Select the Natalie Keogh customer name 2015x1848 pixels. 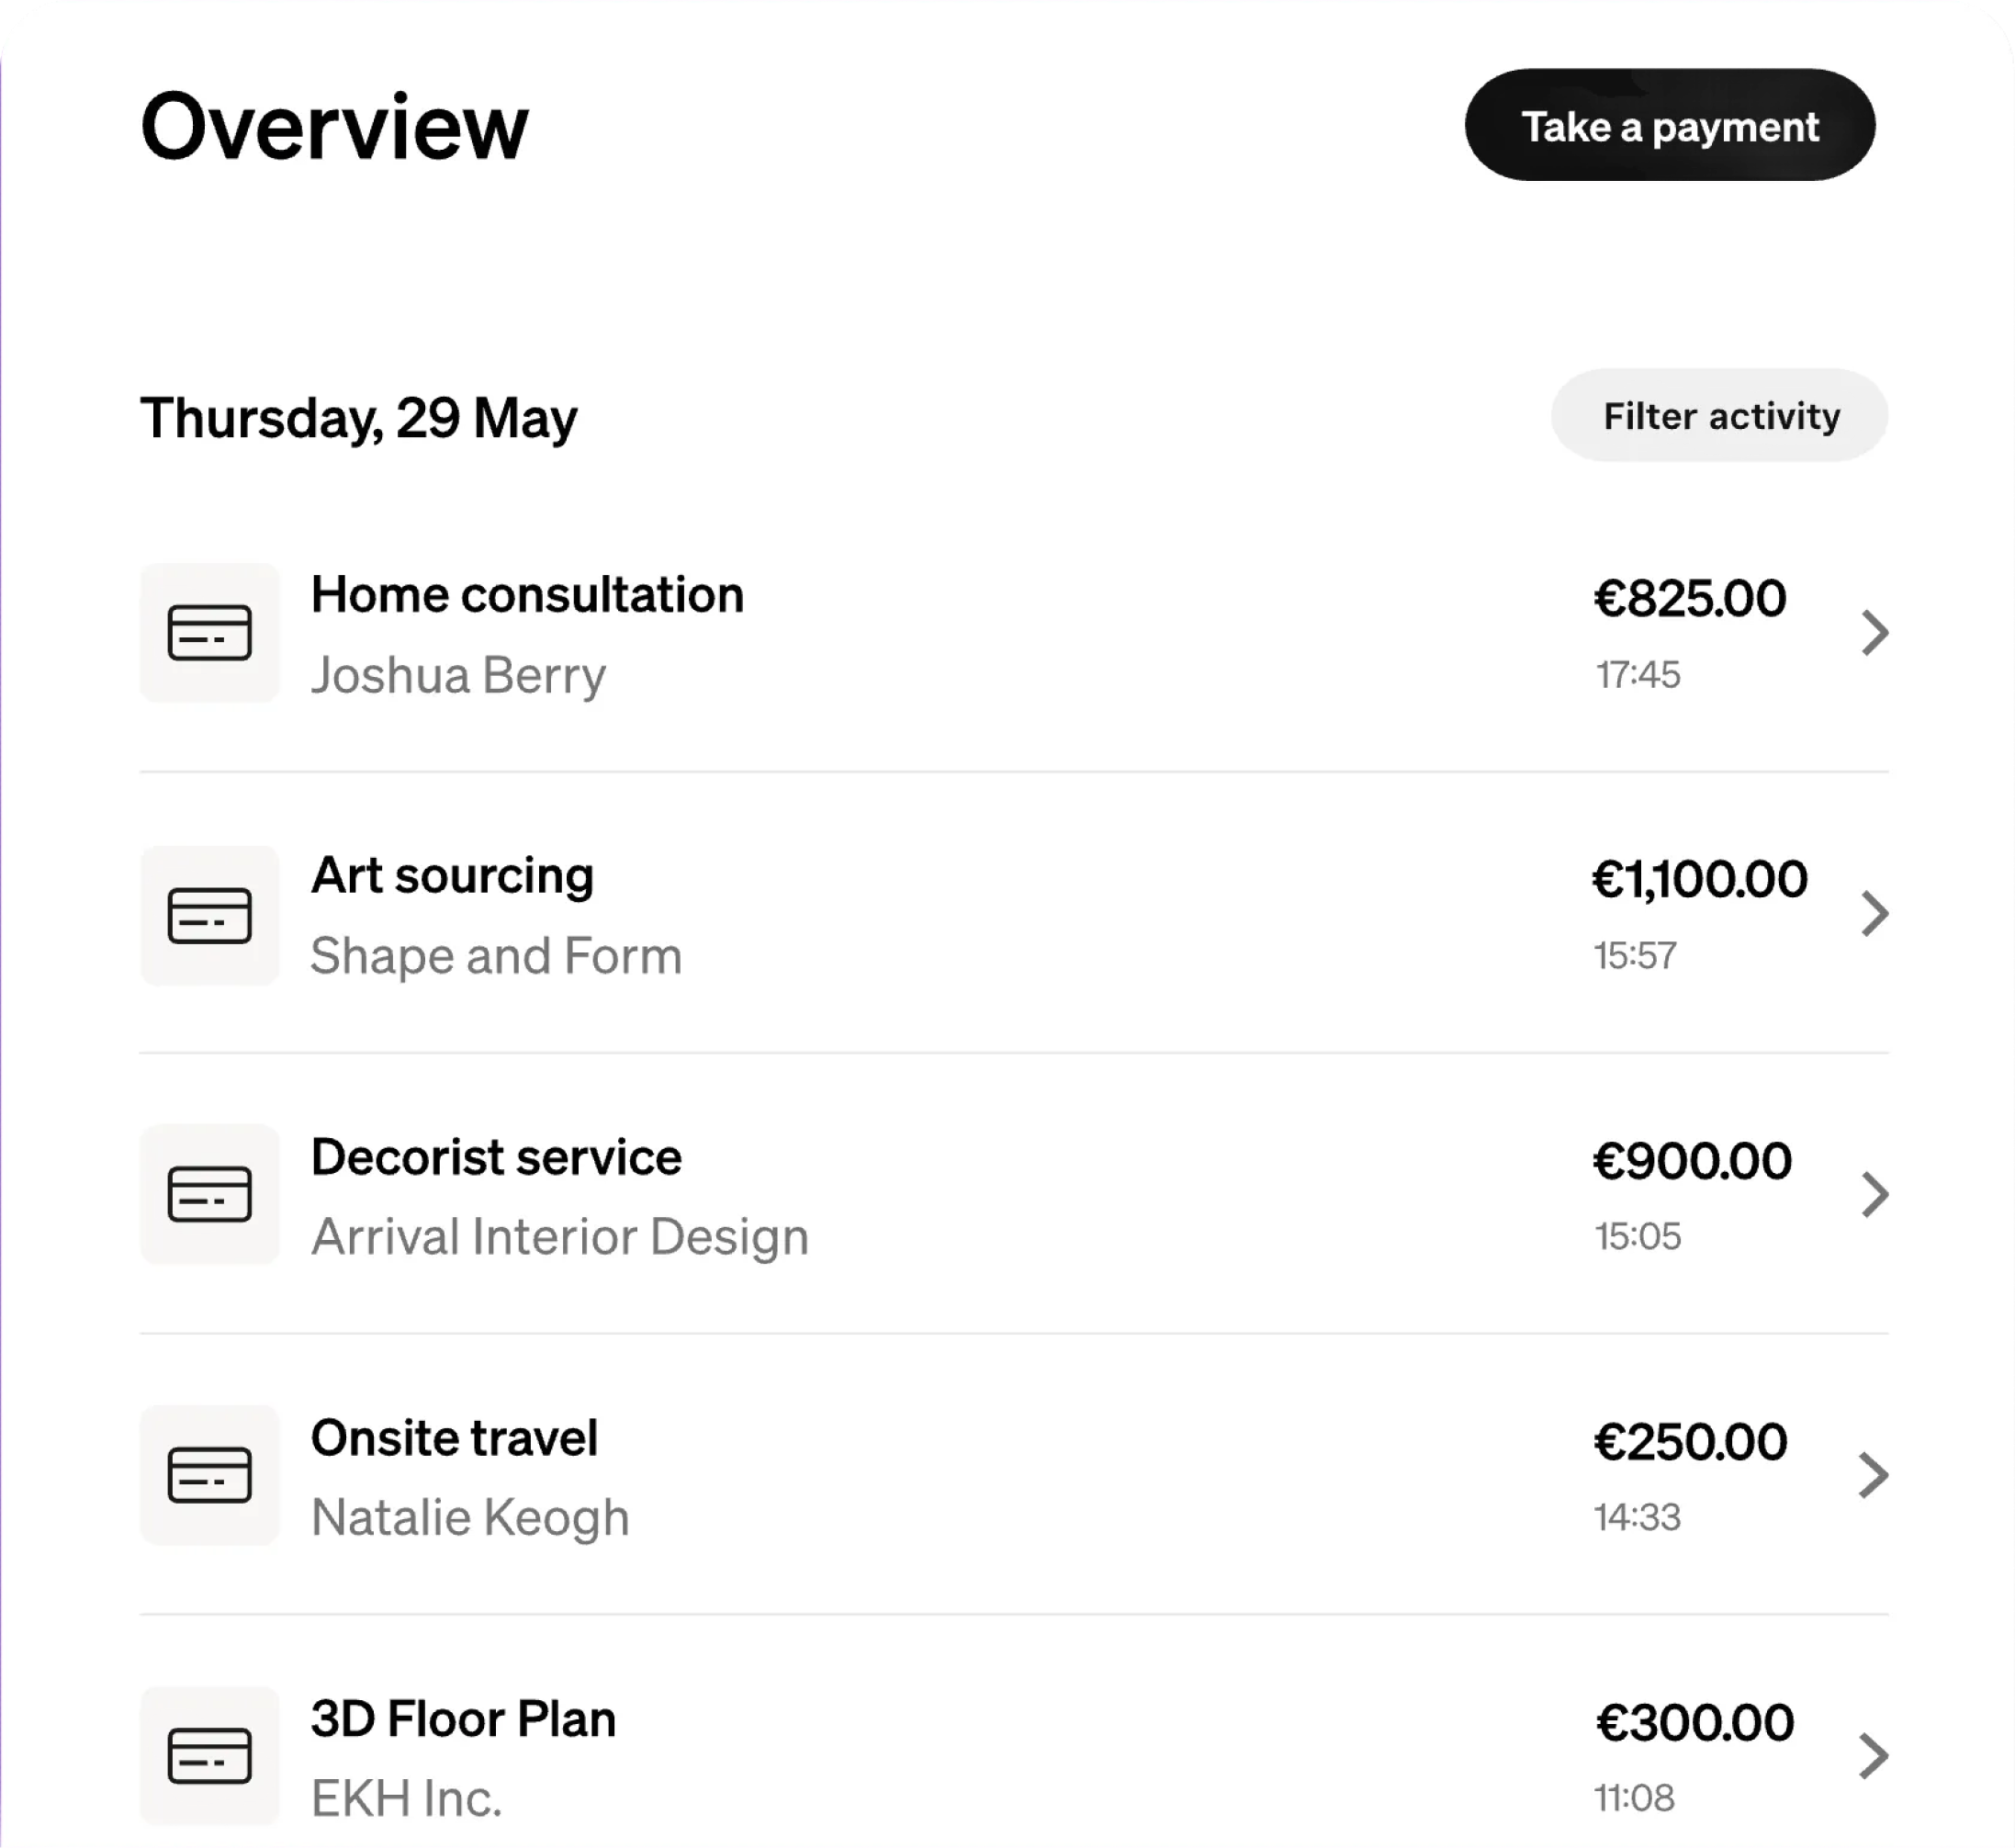[470, 1517]
